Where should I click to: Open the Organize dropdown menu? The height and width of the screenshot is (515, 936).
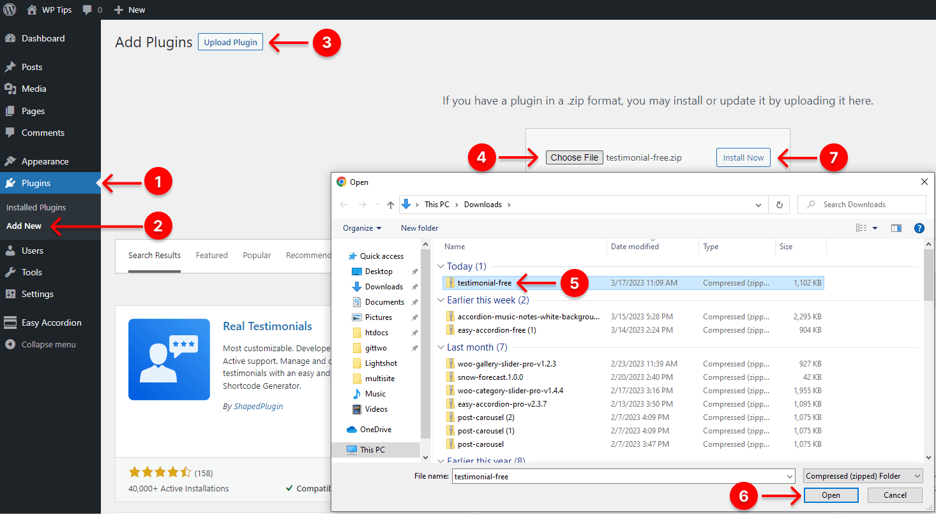pyautogui.click(x=362, y=228)
